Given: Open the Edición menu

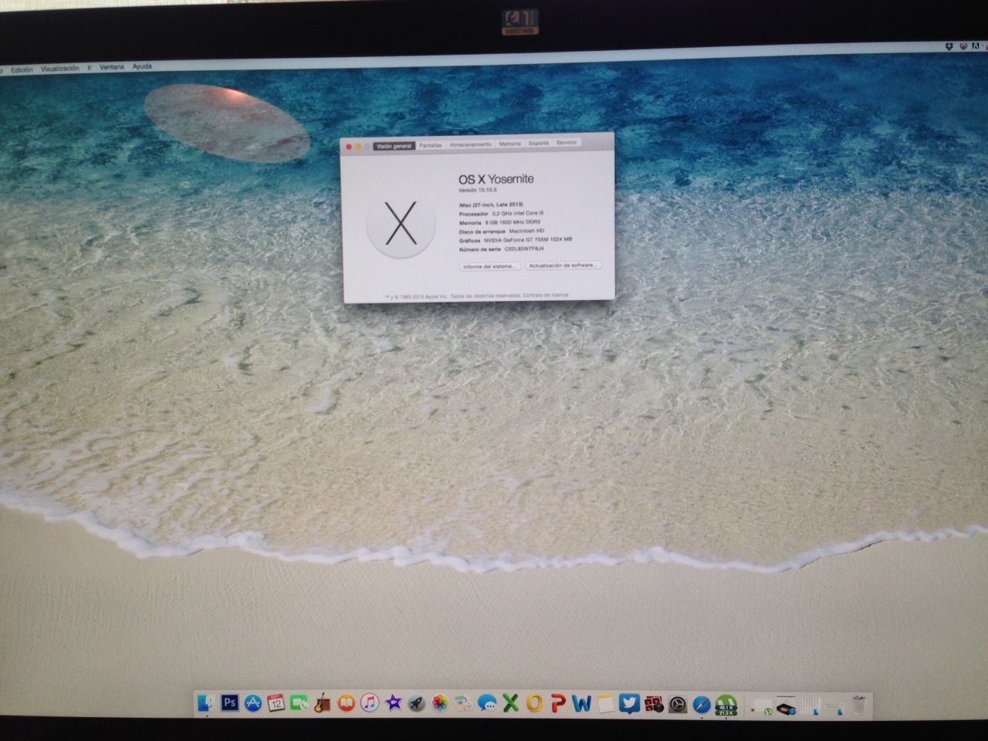Looking at the screenshot, I should point(22,69).
